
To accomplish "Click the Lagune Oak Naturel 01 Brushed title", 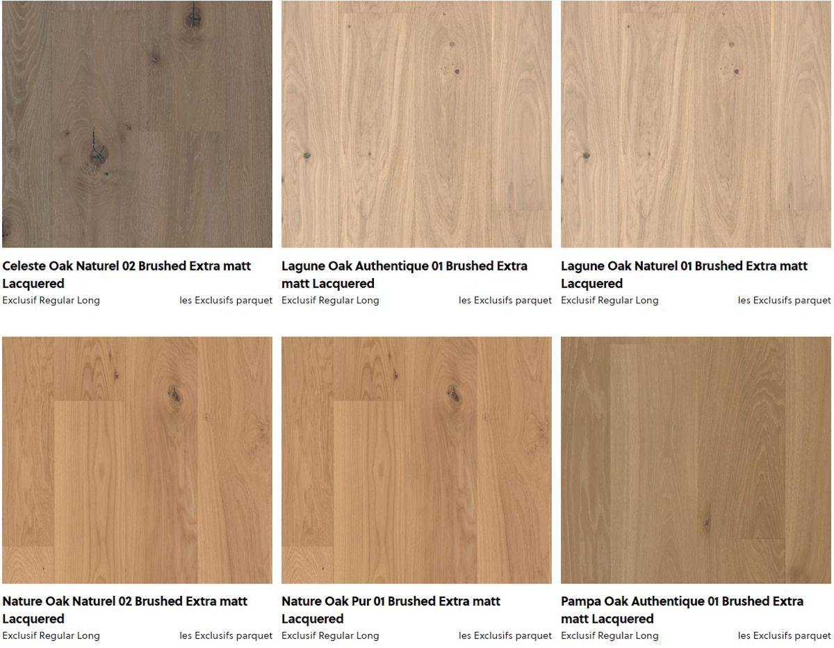I will [x=684, y=275].
